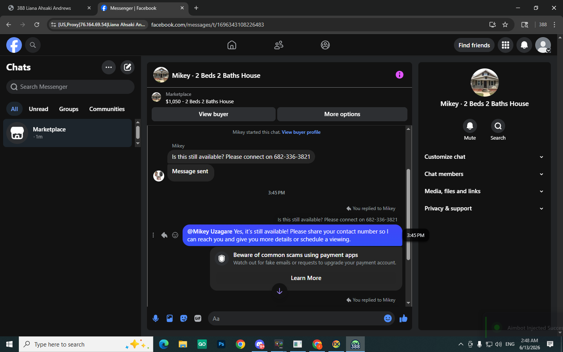This screenshot has width=563, height=352.
Task: Click Learn More on scam warning
Action: 306,278
